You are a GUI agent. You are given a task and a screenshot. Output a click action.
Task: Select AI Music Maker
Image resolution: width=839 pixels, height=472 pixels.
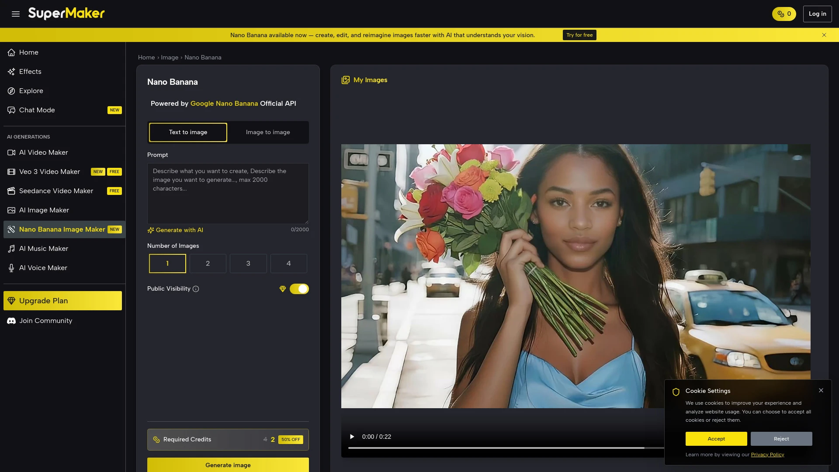point(44,248)
